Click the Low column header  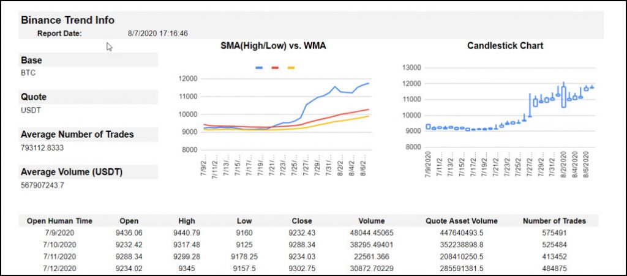[244, 221]
